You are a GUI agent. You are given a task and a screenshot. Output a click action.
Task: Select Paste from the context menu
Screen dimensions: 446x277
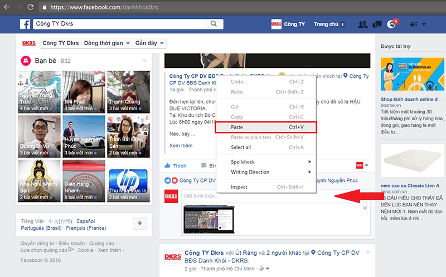tap(266, 127)
